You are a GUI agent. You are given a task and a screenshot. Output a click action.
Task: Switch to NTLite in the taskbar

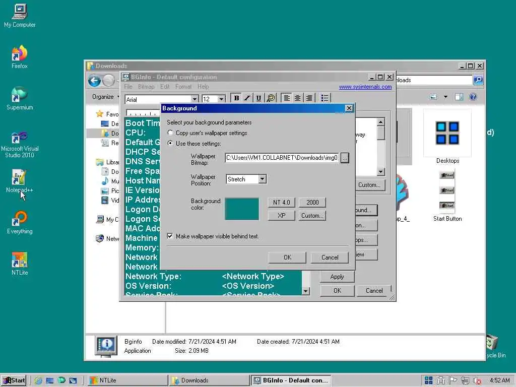click(126, 380)
